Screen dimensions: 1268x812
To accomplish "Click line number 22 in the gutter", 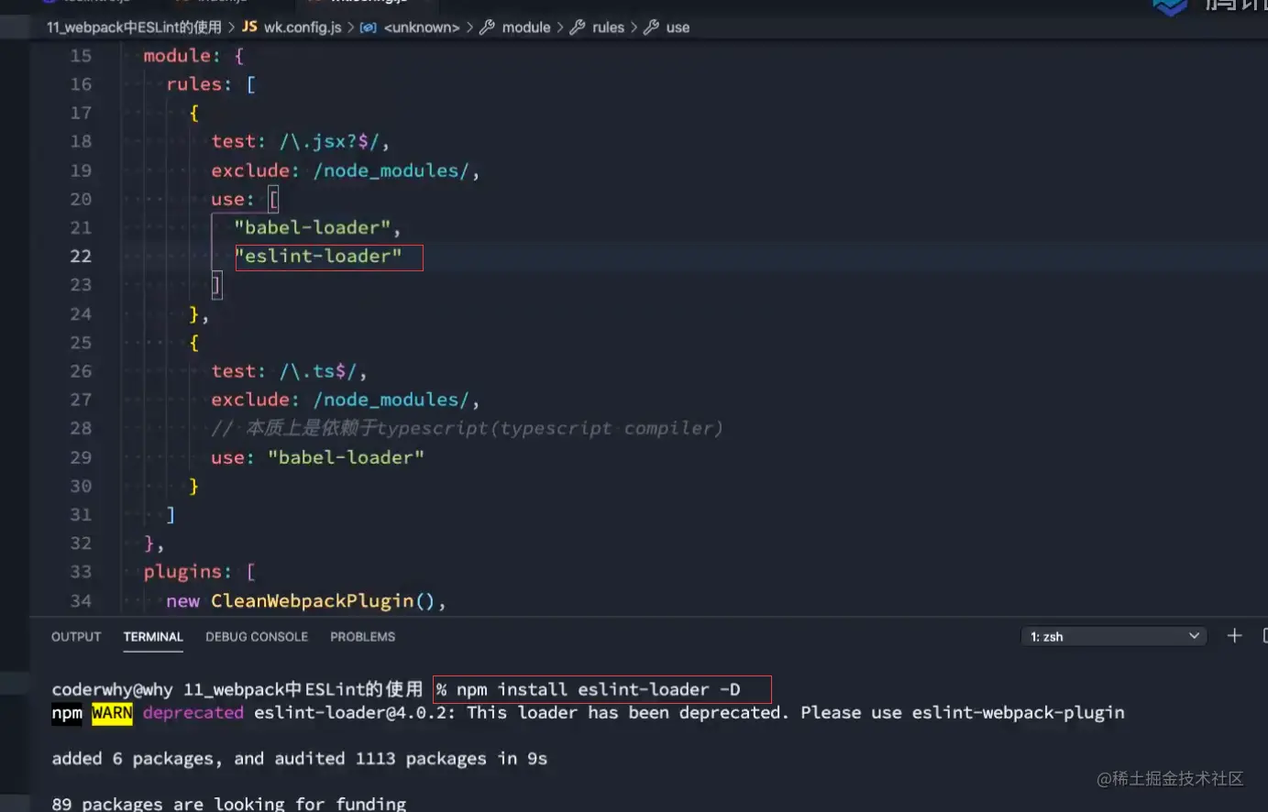I will (x=81, y=256).
